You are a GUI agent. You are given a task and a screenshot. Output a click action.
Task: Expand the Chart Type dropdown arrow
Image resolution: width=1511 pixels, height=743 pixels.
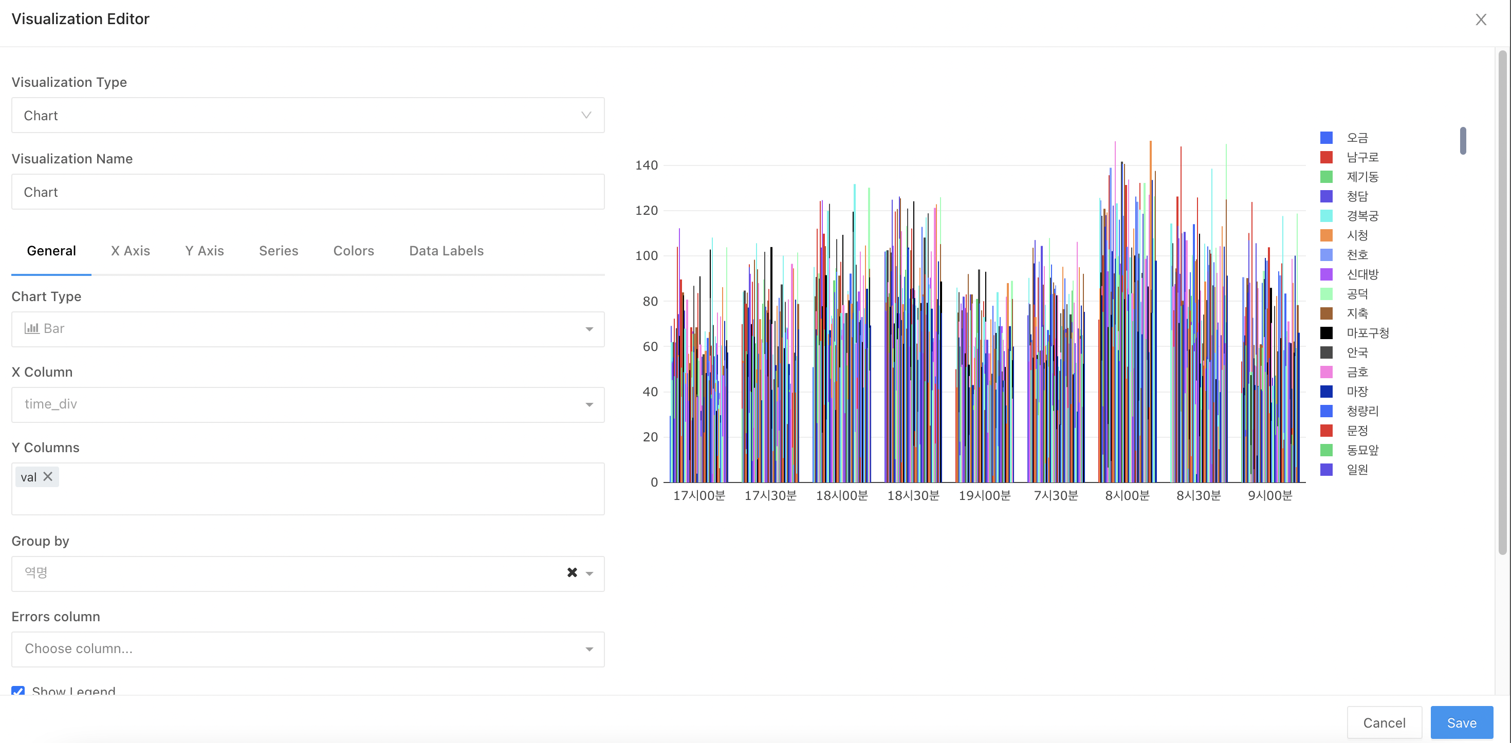coord(589,329)
